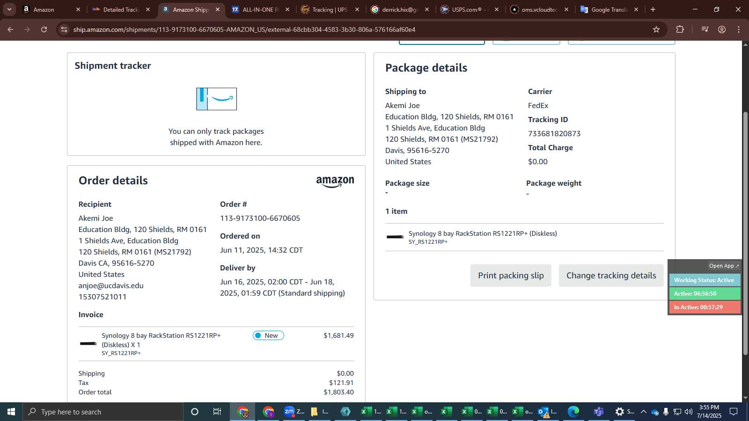This screenshot has width=749, height=421.
Task: Click the FedEx tracking ID 733681820873
Action: coord(554,133)
